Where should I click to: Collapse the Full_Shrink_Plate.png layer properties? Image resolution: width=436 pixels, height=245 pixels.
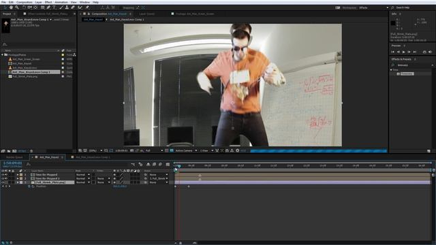point(18,182)
